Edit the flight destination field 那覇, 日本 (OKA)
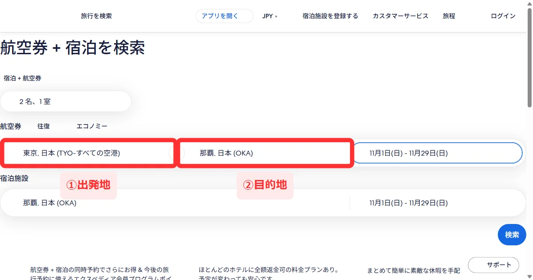The height and width of the screenshot is (280, 533). coord(266,153)
